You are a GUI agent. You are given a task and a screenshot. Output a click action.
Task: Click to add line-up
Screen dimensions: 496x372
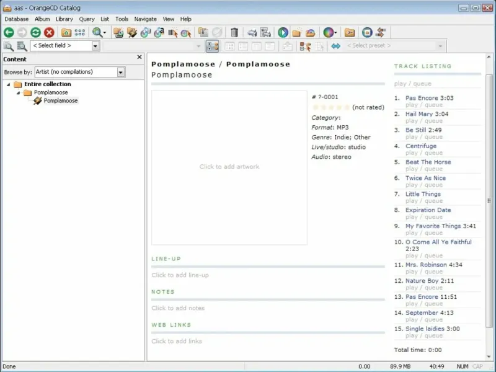tap(180, 275)
